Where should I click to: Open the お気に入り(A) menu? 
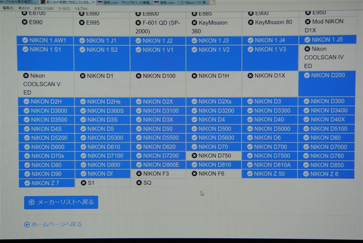[44, 9]
